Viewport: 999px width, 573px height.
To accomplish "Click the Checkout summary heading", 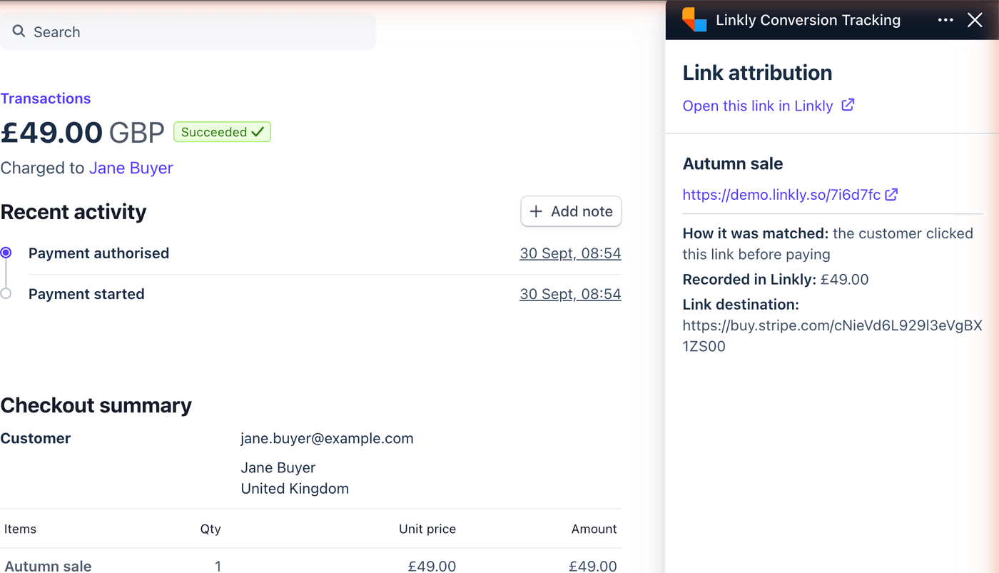I will pos(96,405).
